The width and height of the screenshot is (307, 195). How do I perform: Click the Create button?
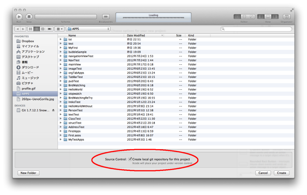pos(282,173)
